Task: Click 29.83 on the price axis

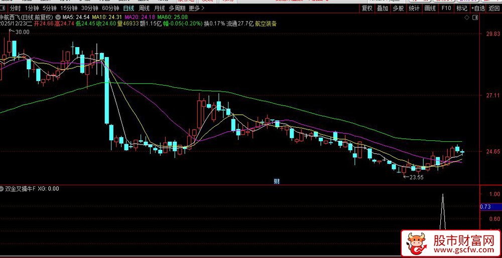Action: pyautogui.click(x=492, y=34)
